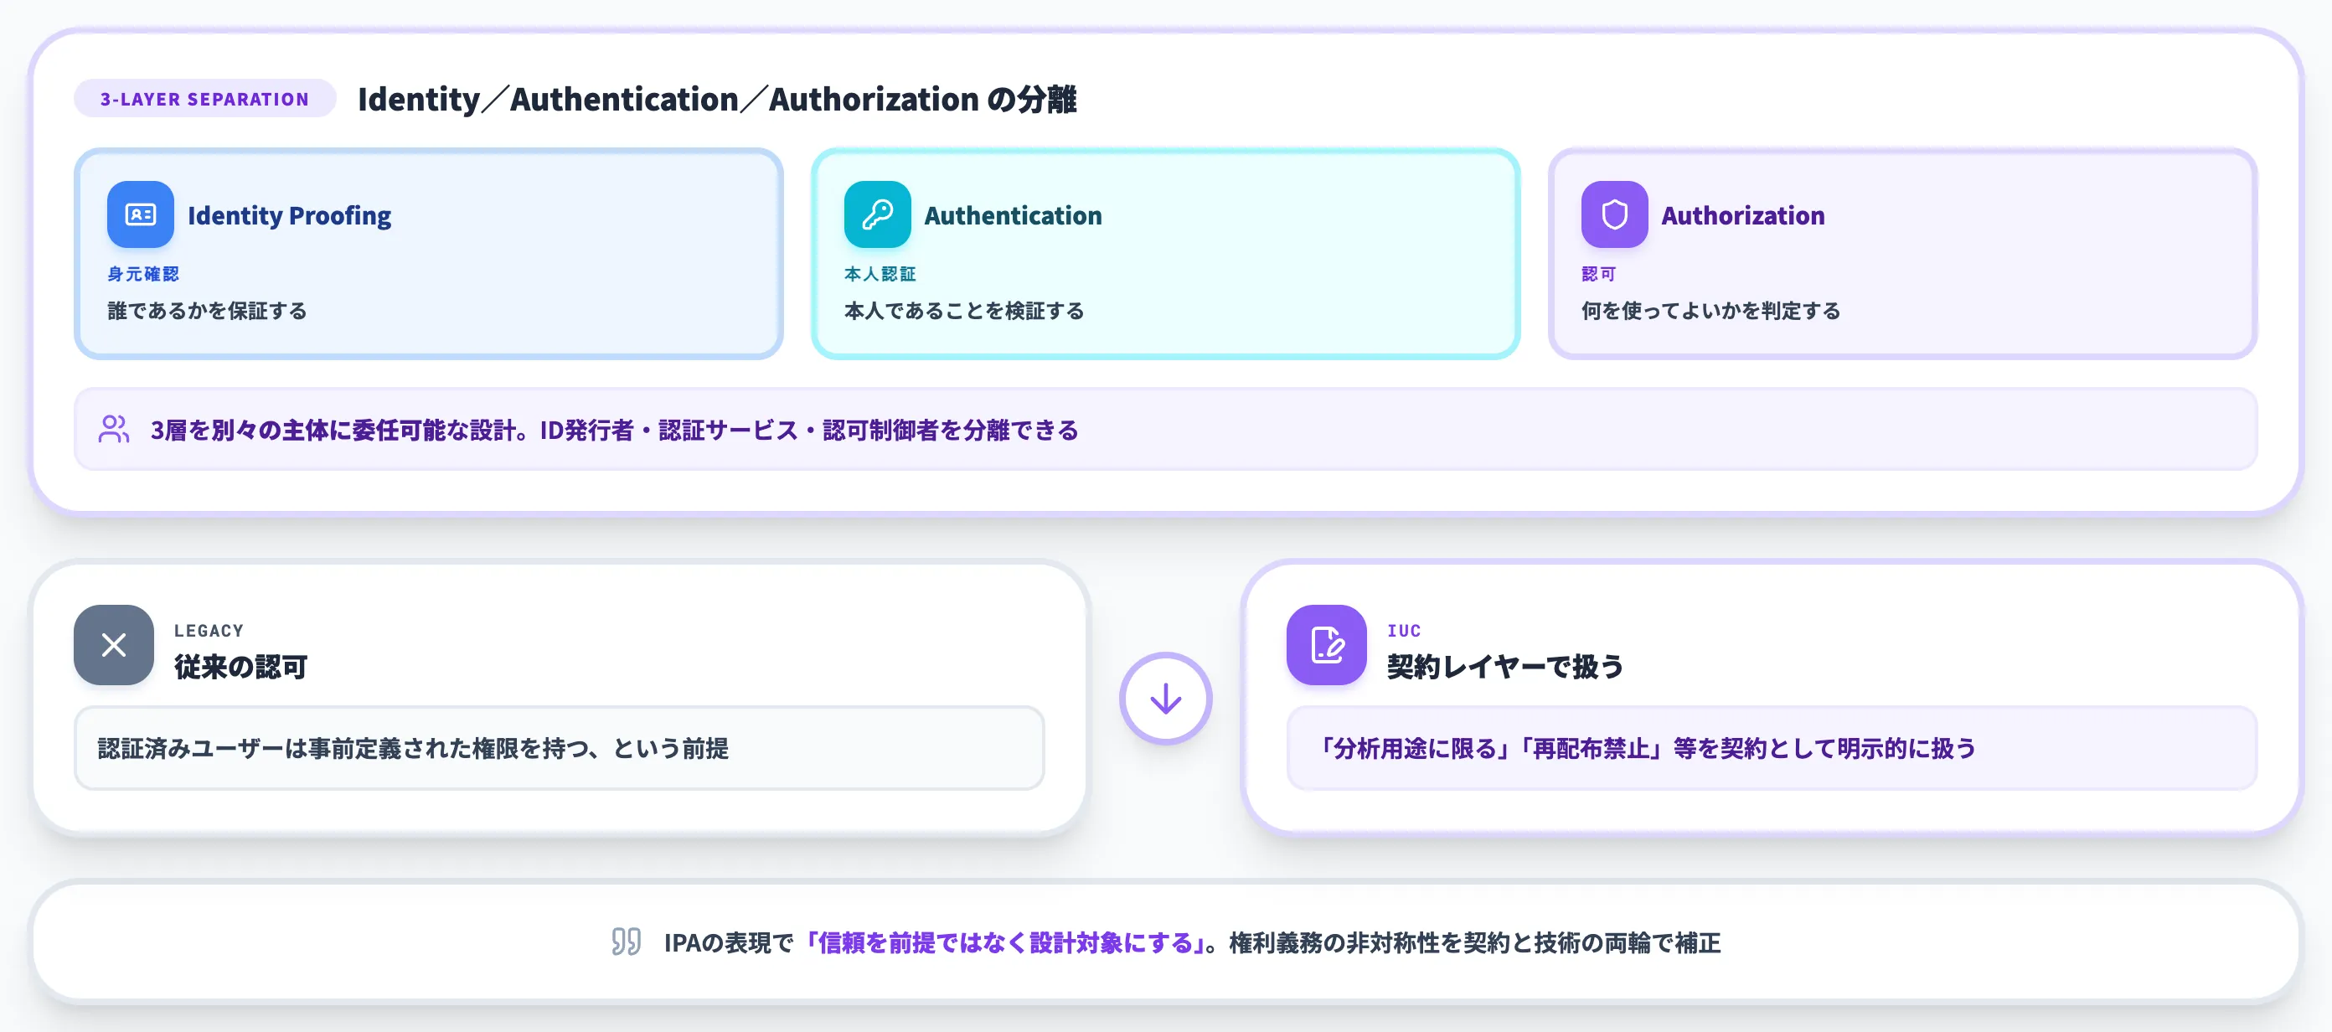Screen dimensions: 2332x1032
Task: Click the text 何を使ってよいかを判定する
Action: point(1711,311)
